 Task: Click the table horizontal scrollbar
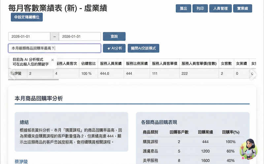pyautogui.click(x=33, y=80)
